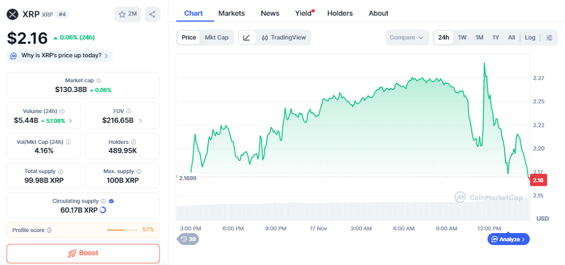Screen dimensions: 565x265
Task: Click the Profile score progress bar
Action: pyautogui.click(x=122, y=230)
